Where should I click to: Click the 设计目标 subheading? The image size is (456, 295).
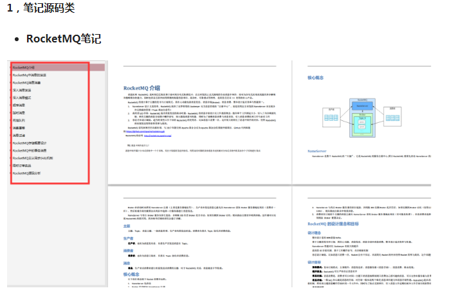point(314,262)
